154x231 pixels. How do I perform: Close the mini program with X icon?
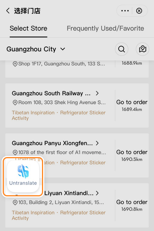coord(139,11)
